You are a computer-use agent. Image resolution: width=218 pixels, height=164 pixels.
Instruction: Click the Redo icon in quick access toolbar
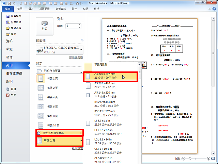coord(21,3)
